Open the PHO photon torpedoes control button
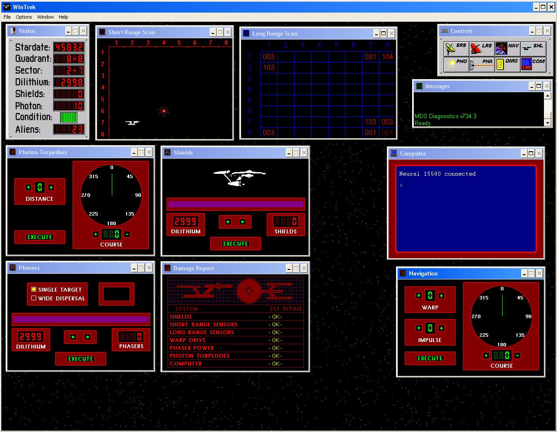 [456, 64]
